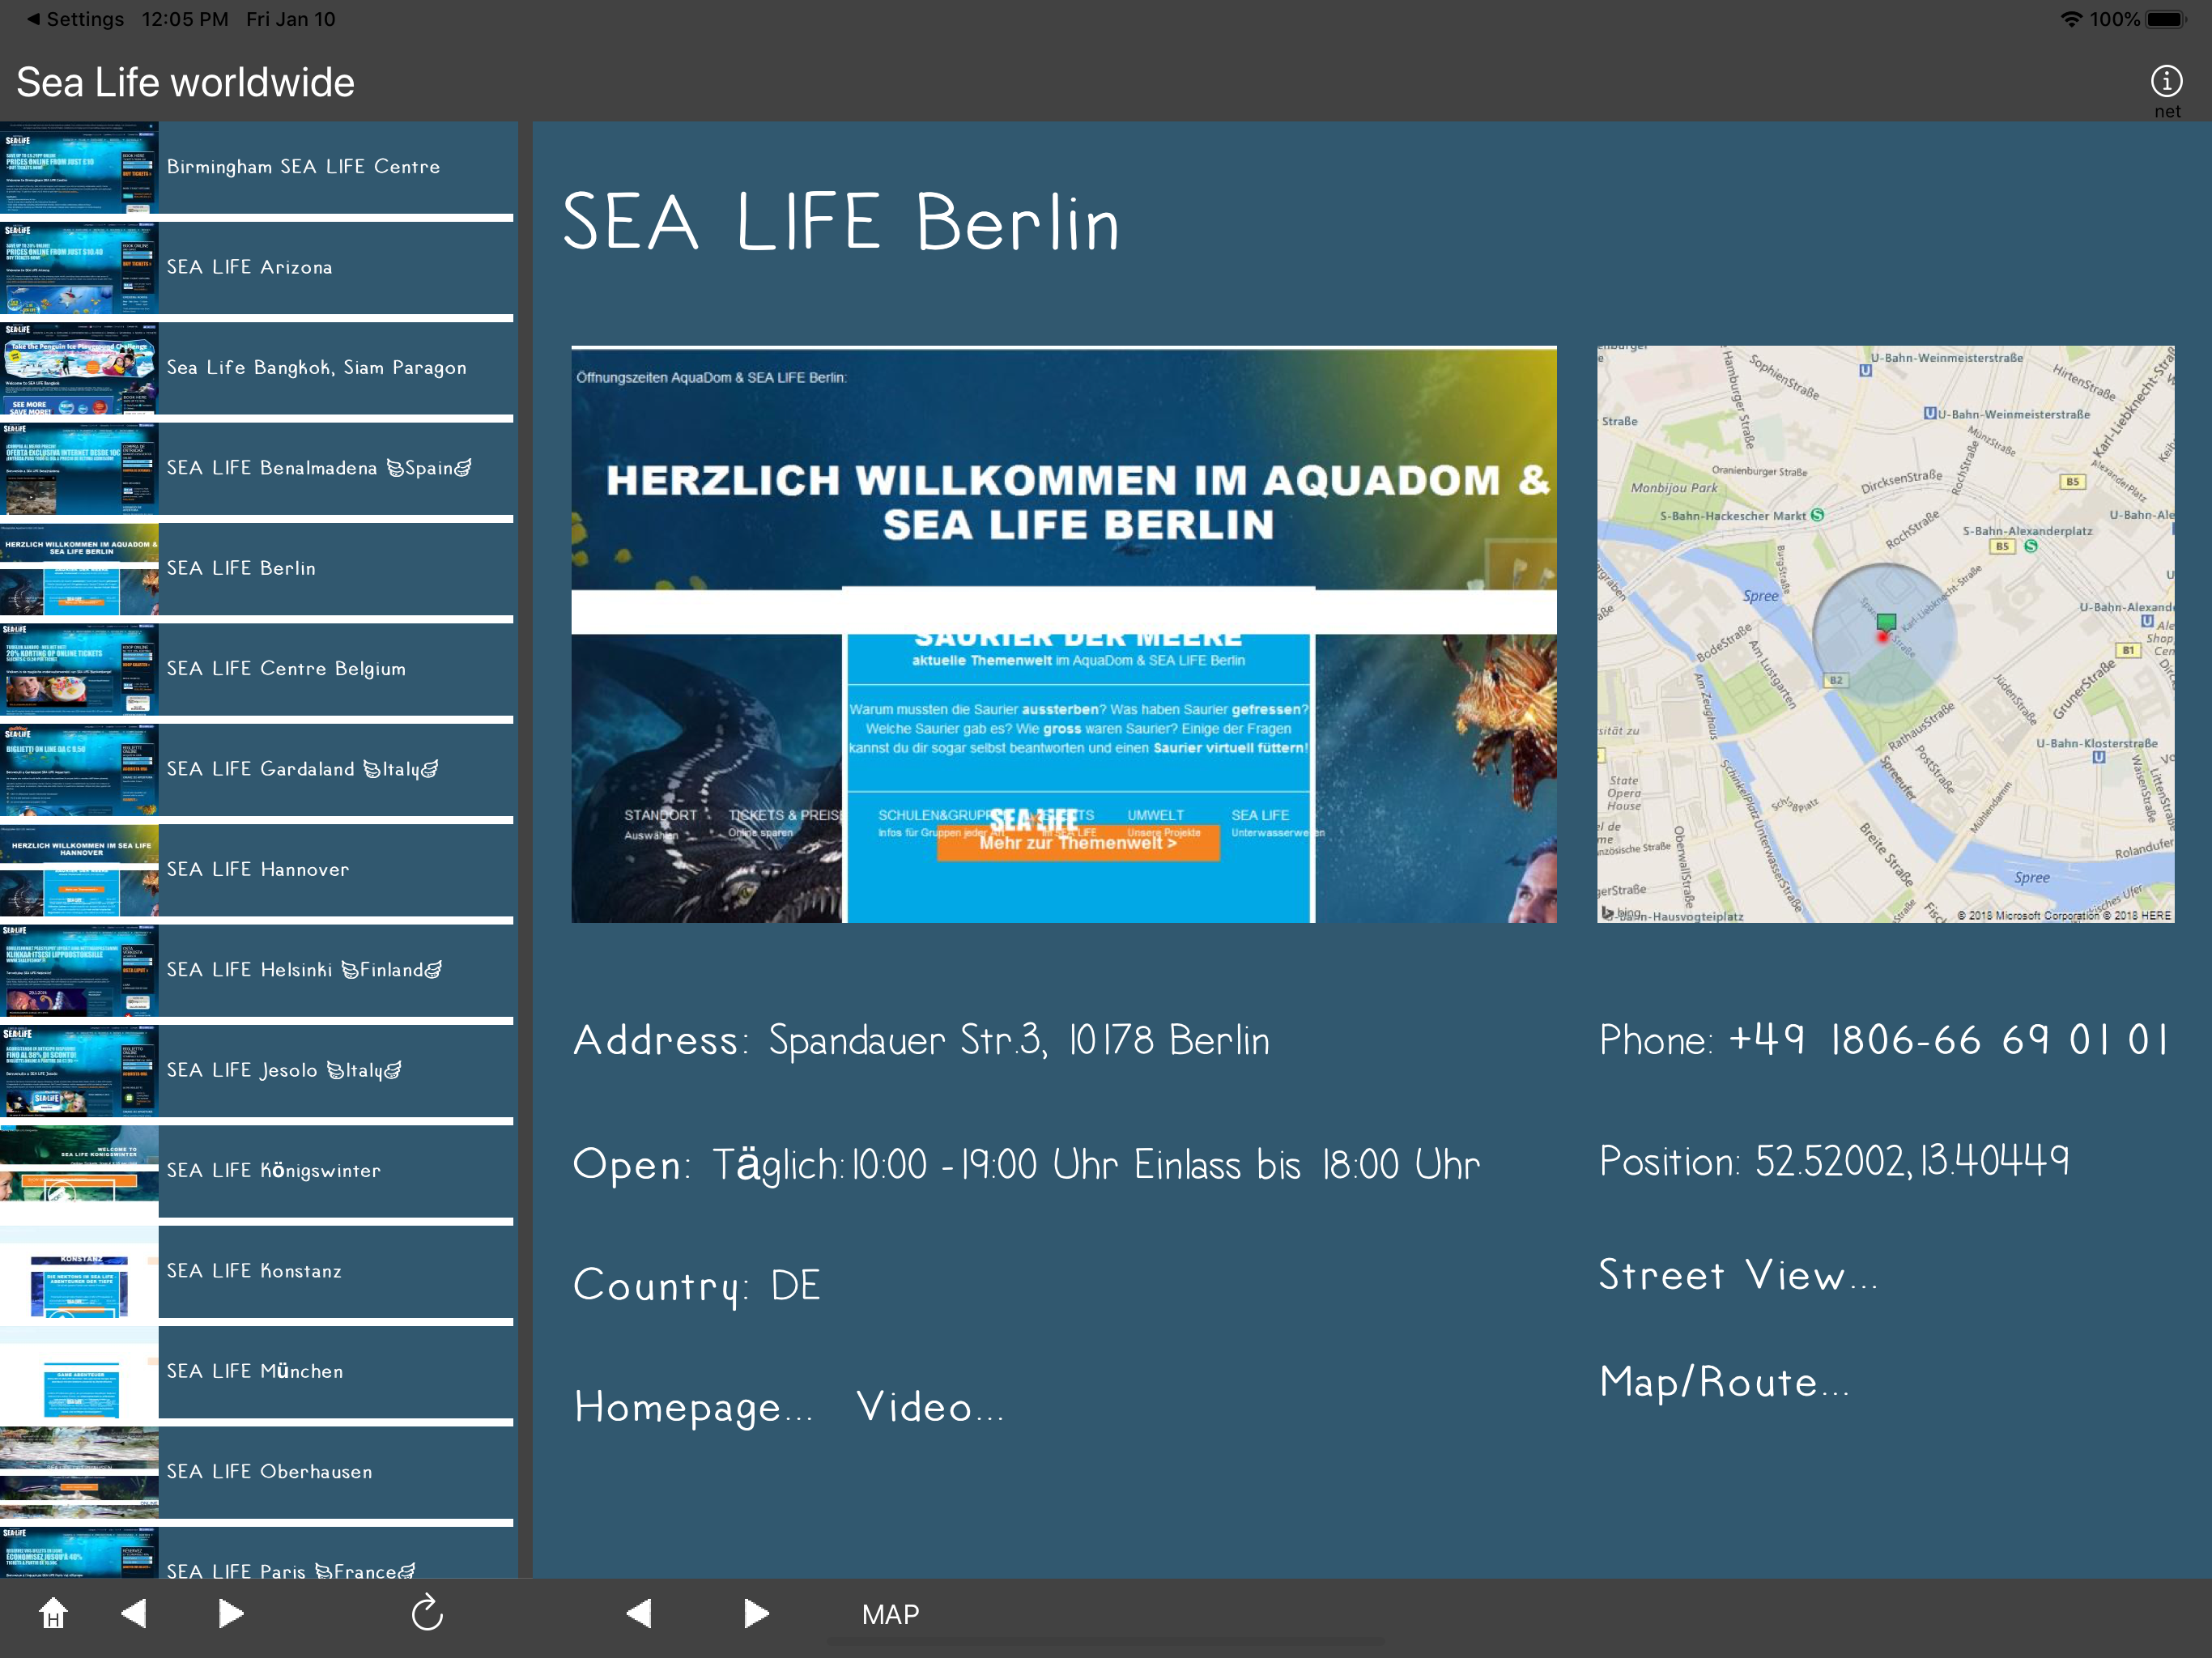This screenshot has height=1658, width=2212.
Task: Choose Sea Life Bangkok, Siam Paragon
Action: 257,367
